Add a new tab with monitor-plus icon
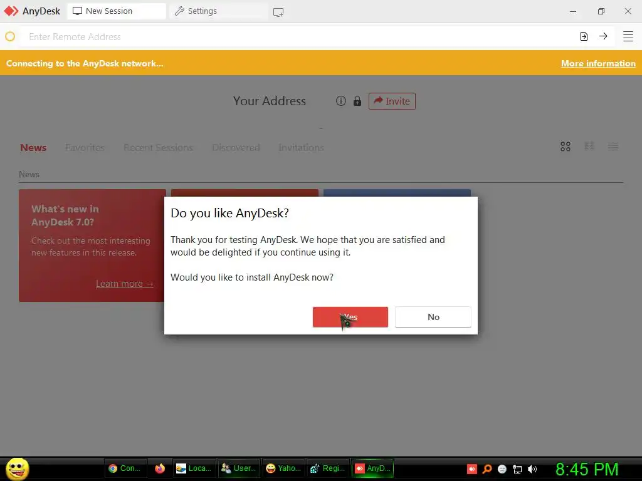The width and height of the screenshot is (642, 481). click(278, 13)
